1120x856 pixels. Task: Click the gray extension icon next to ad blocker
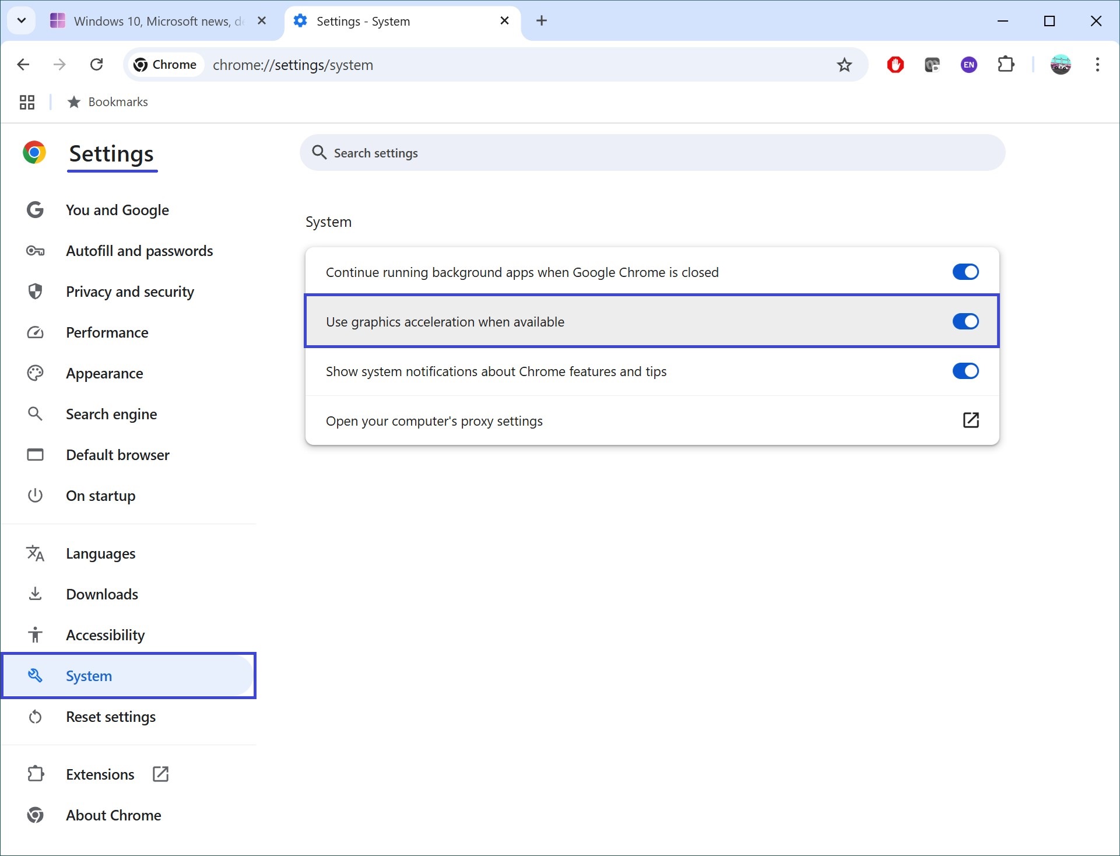pos(932,65)
